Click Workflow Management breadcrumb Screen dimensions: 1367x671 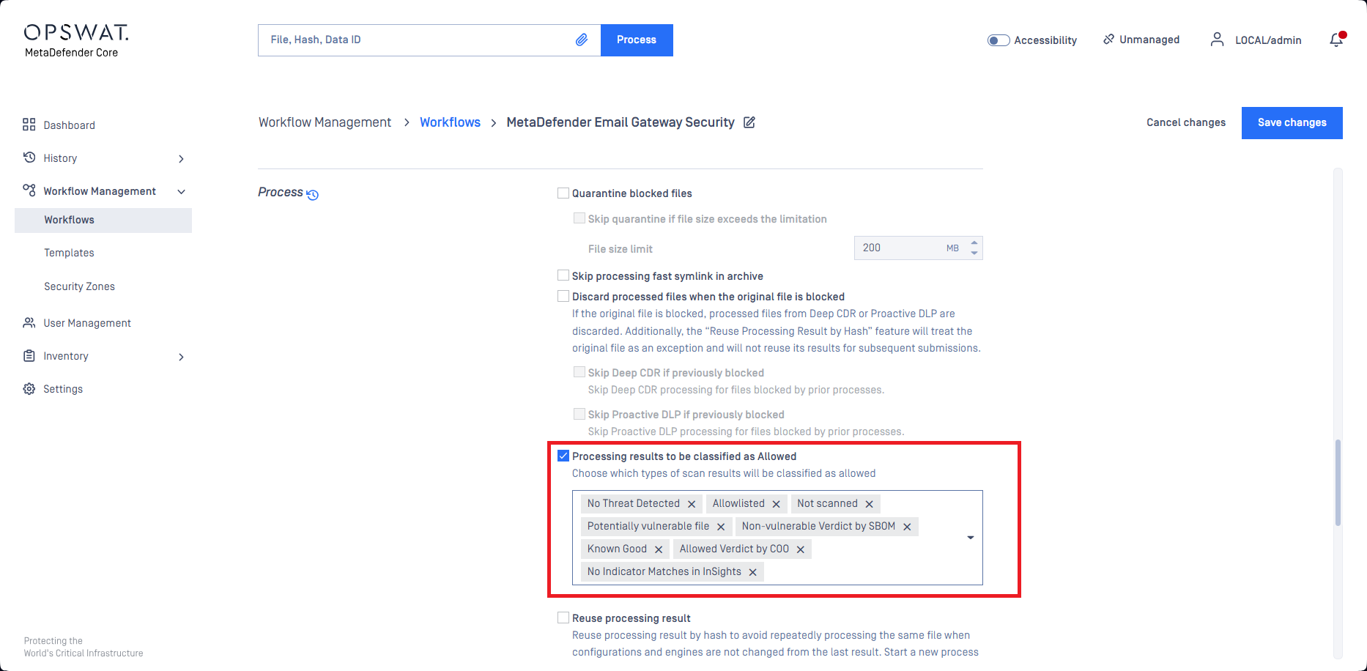pos(325,122)
